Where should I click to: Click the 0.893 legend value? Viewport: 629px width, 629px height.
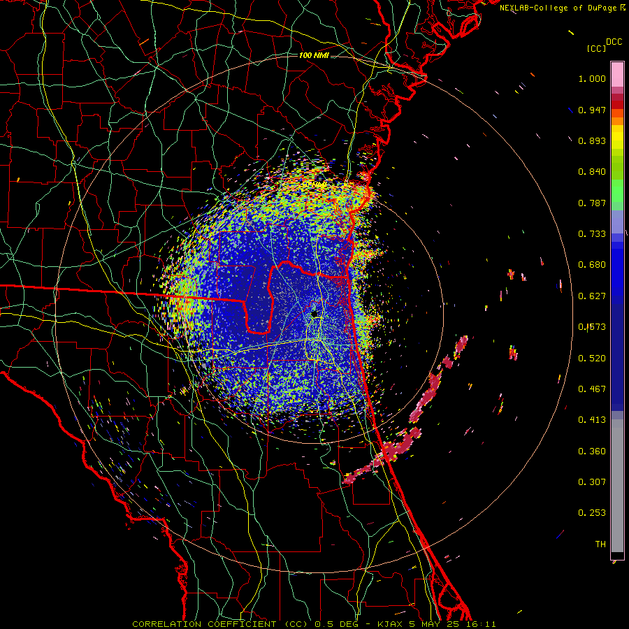[592, 140]
